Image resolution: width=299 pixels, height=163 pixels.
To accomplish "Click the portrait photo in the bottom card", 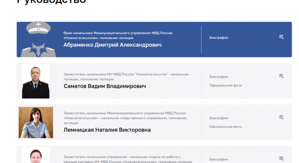I will point(36,155).
